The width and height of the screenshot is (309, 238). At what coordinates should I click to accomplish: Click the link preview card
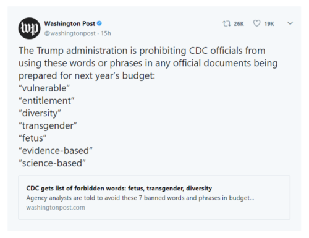point(154,197)
